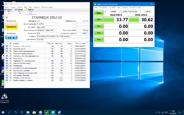
Task: Click green progress bar in Read 33.77 cell
Action: 109,20
